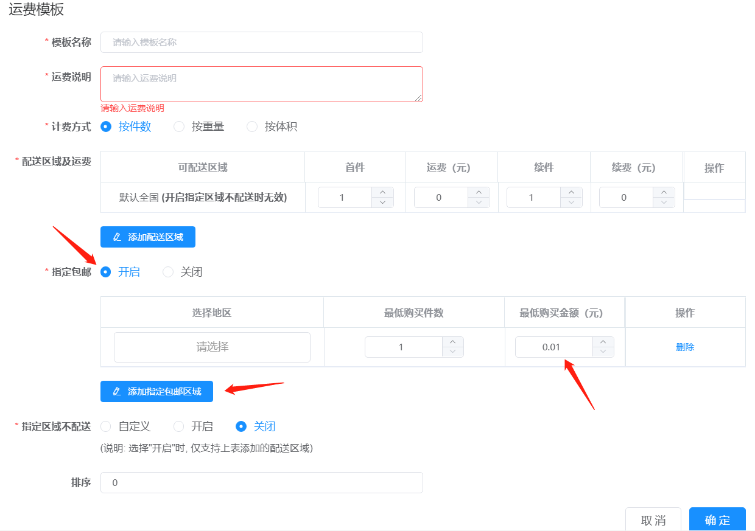Open the 请选择 region selector
Viewport: 755px width, 531px height.
[x=212, y=347]
